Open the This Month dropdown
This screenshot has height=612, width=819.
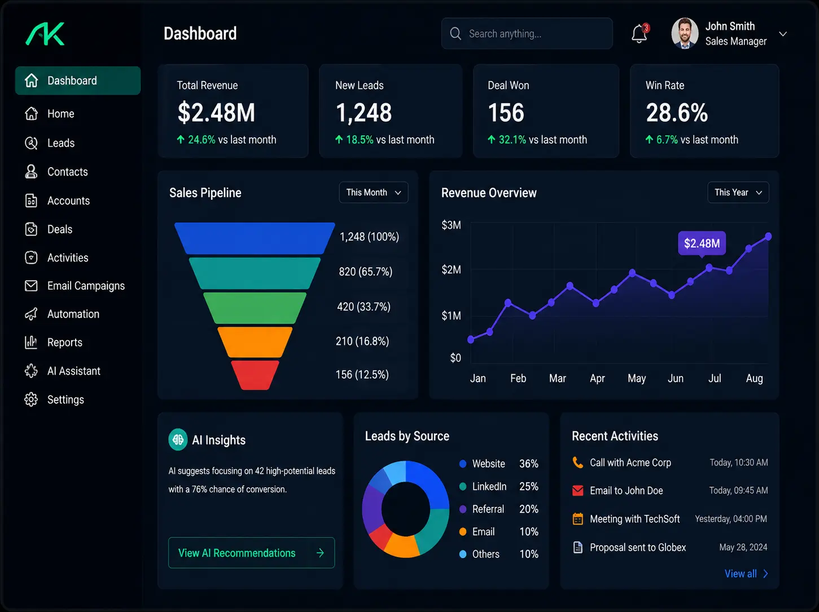[374, 193]
